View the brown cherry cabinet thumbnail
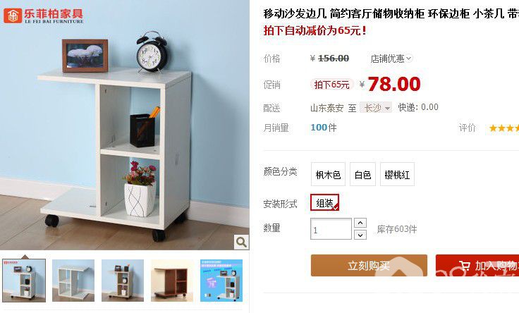 point(172,281)
